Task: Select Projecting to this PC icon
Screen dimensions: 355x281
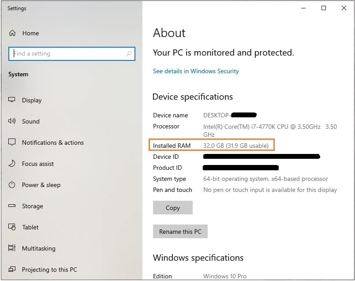Action: pyautogui.click(x=12, y=269)
